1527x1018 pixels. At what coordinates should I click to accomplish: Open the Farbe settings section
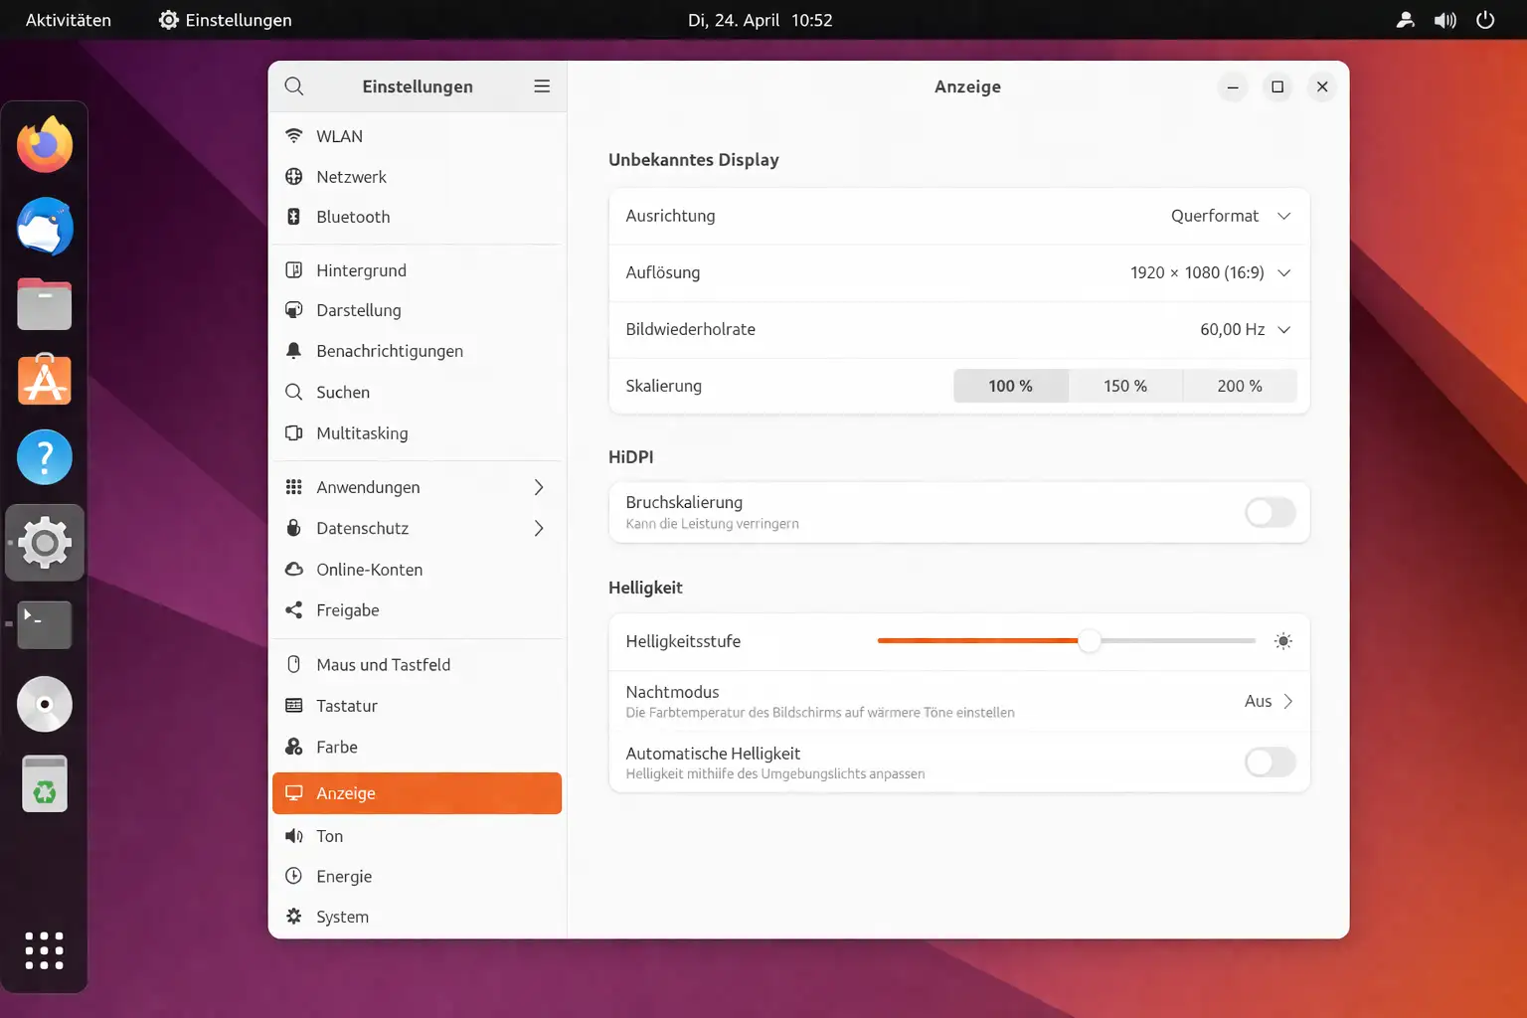pos(336,747)
